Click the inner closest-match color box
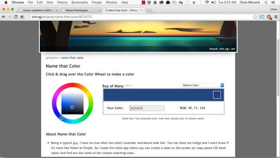The image size is (280, 158). (217, 95)
